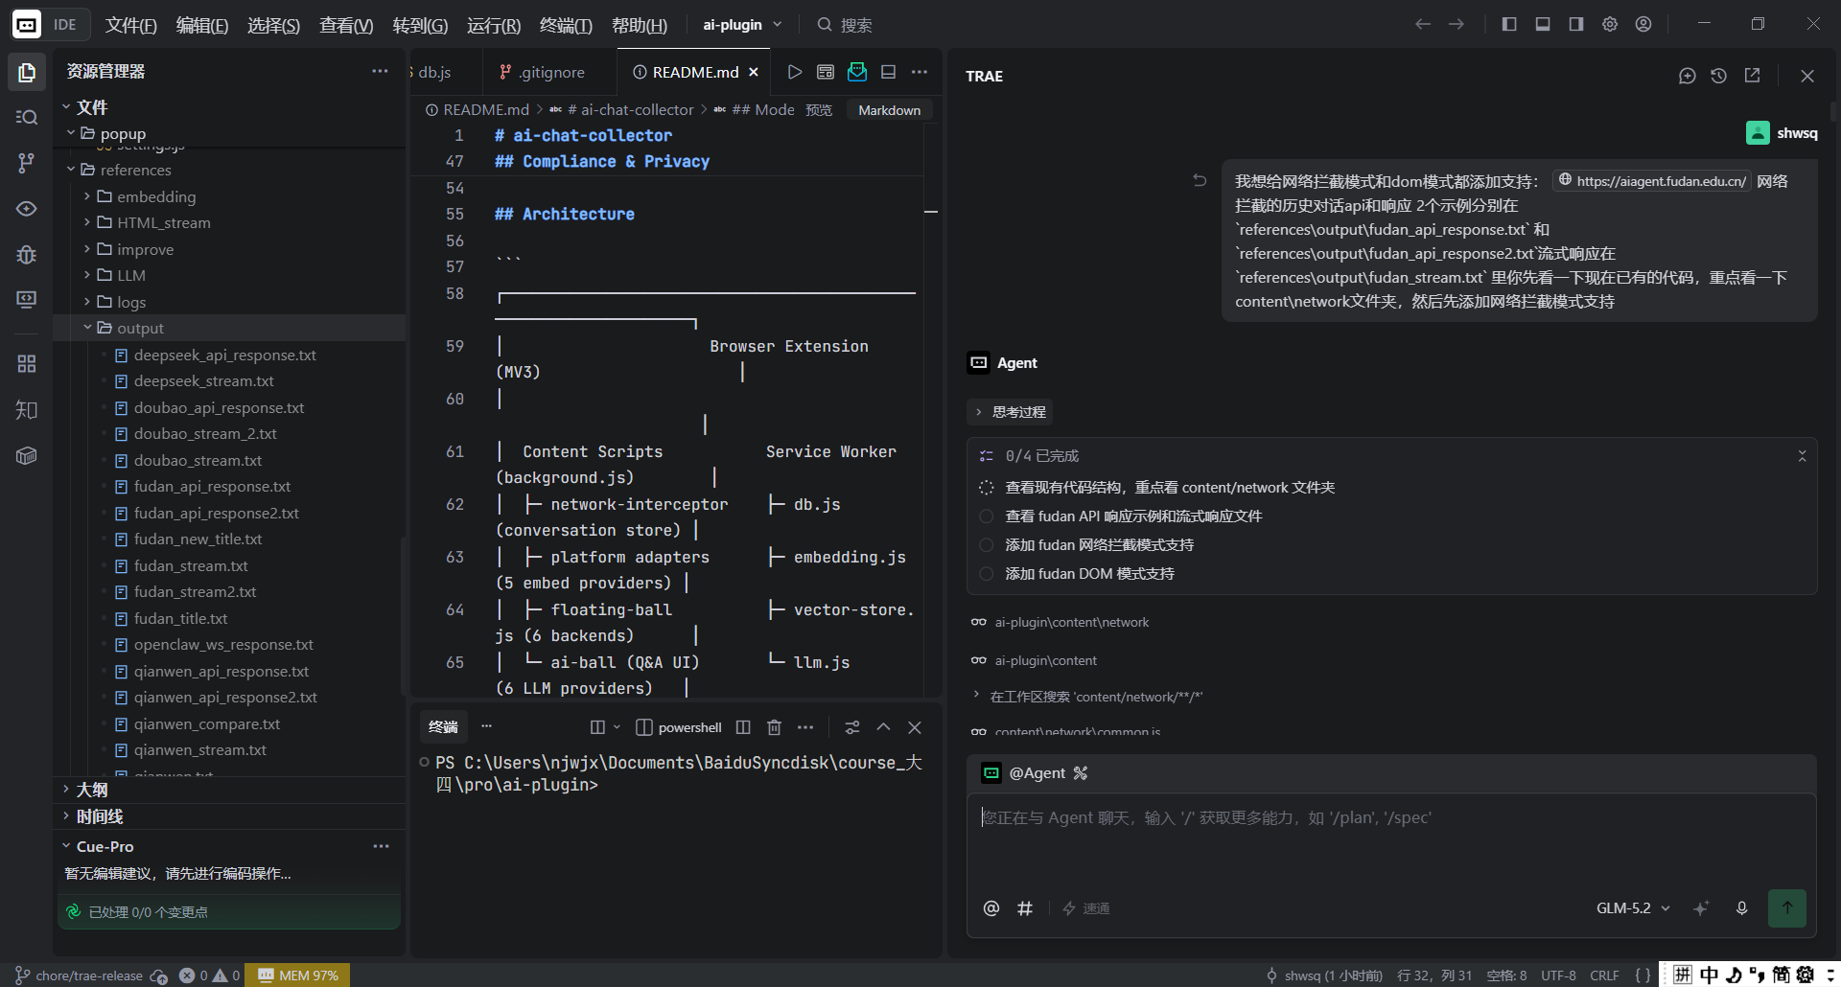The height and width of the screenshot is (987, 1841).
Task: Click the prompt enhance sparkle icon
Action: tap(1701, 908)
